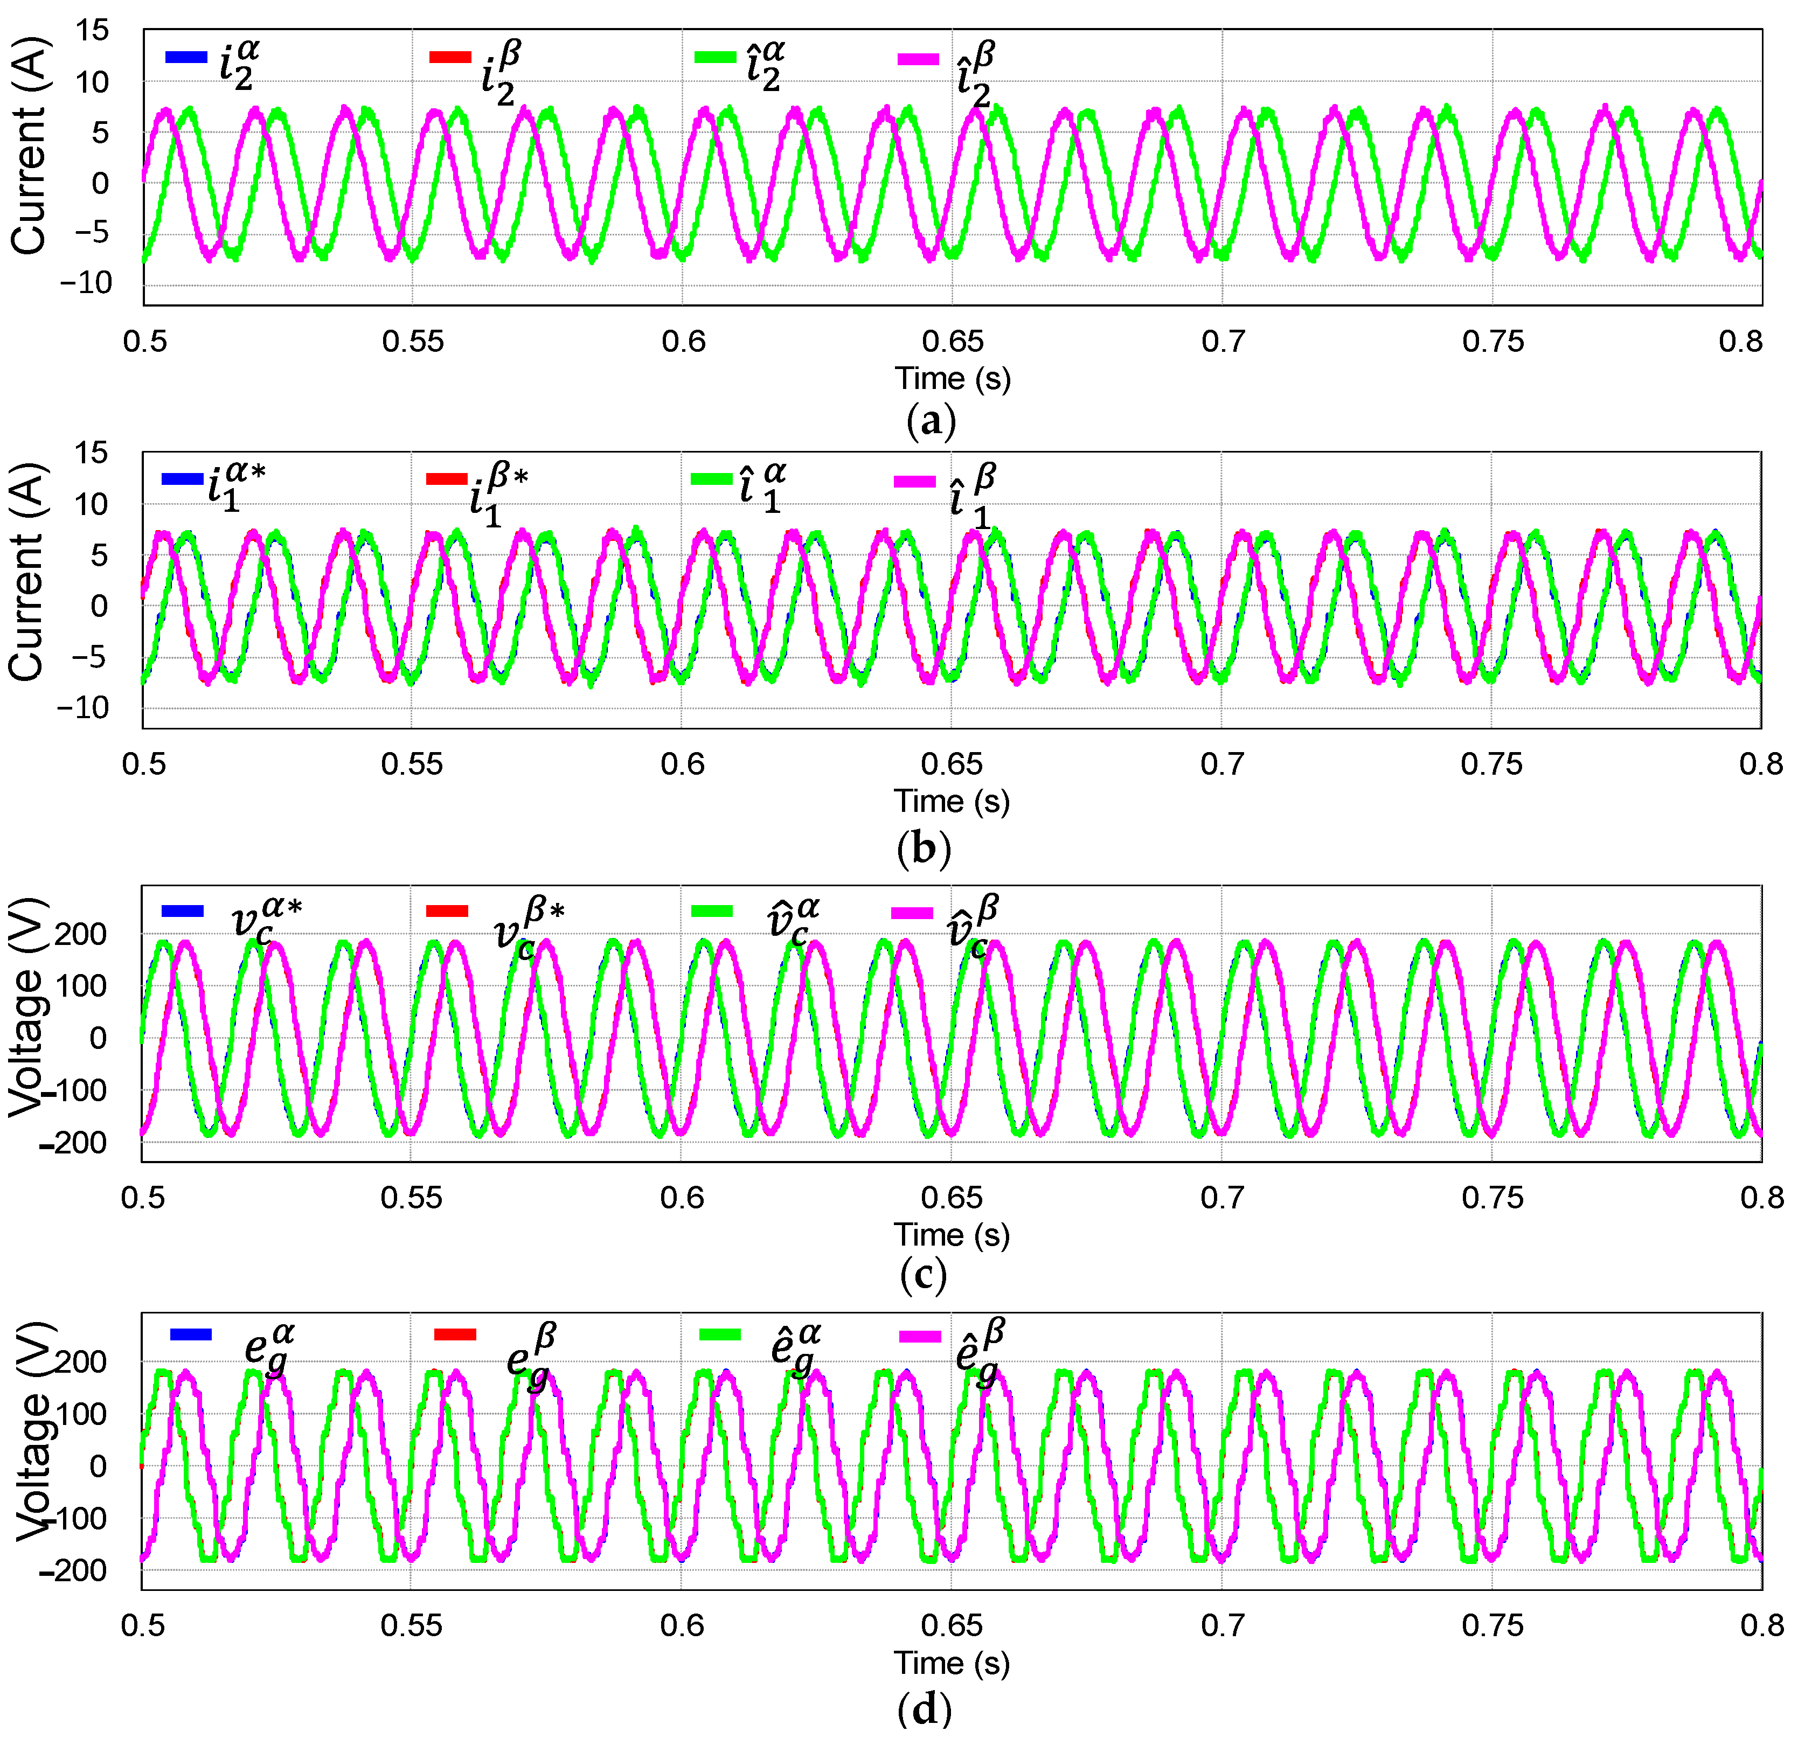Image resolution: width=1805 pixels, height=1738 pixels.
Task: Click the Current (A) axis label of plot (b)
Action: pos(26,572)
